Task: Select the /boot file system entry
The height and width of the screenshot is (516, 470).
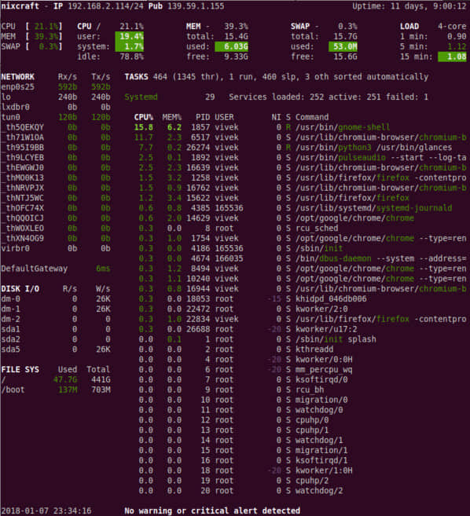Action: click(56, 390)
